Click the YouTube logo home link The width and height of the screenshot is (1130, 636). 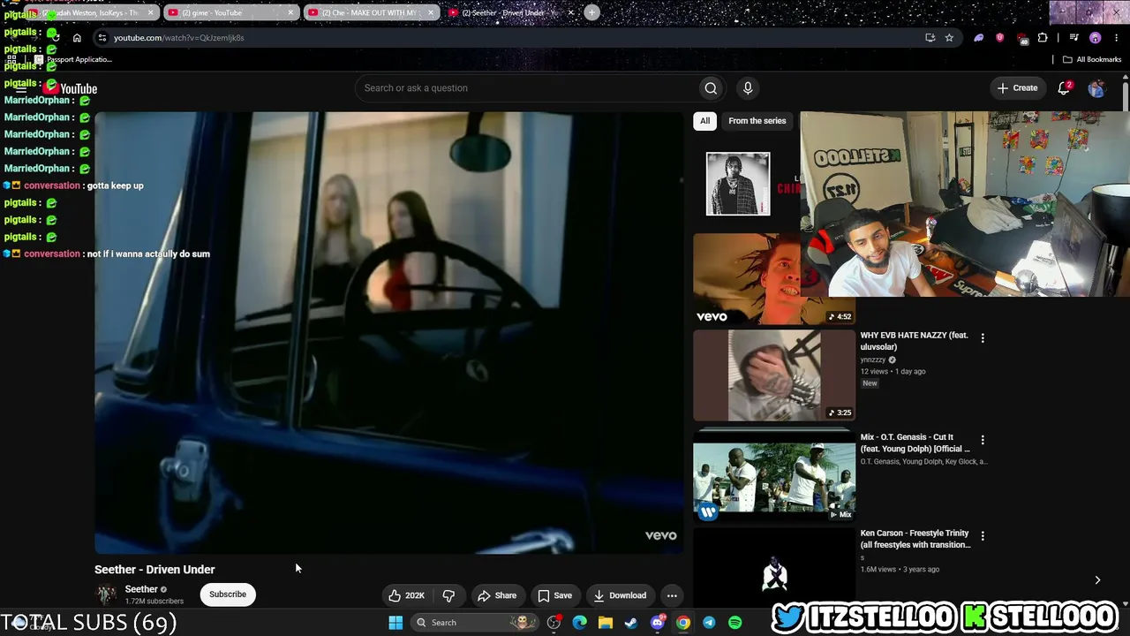point(71,88)
